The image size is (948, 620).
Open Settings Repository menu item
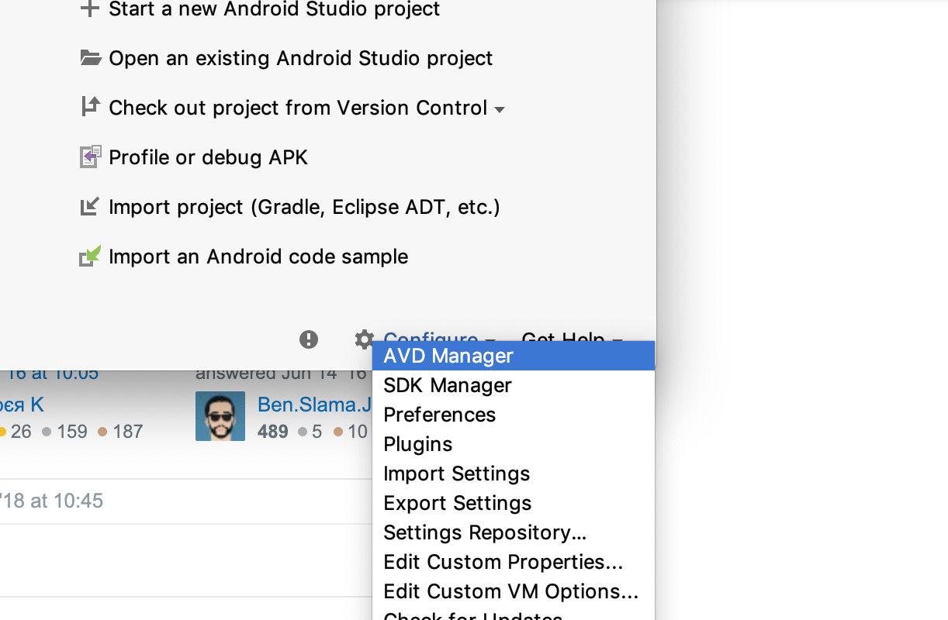coord(485,532)
